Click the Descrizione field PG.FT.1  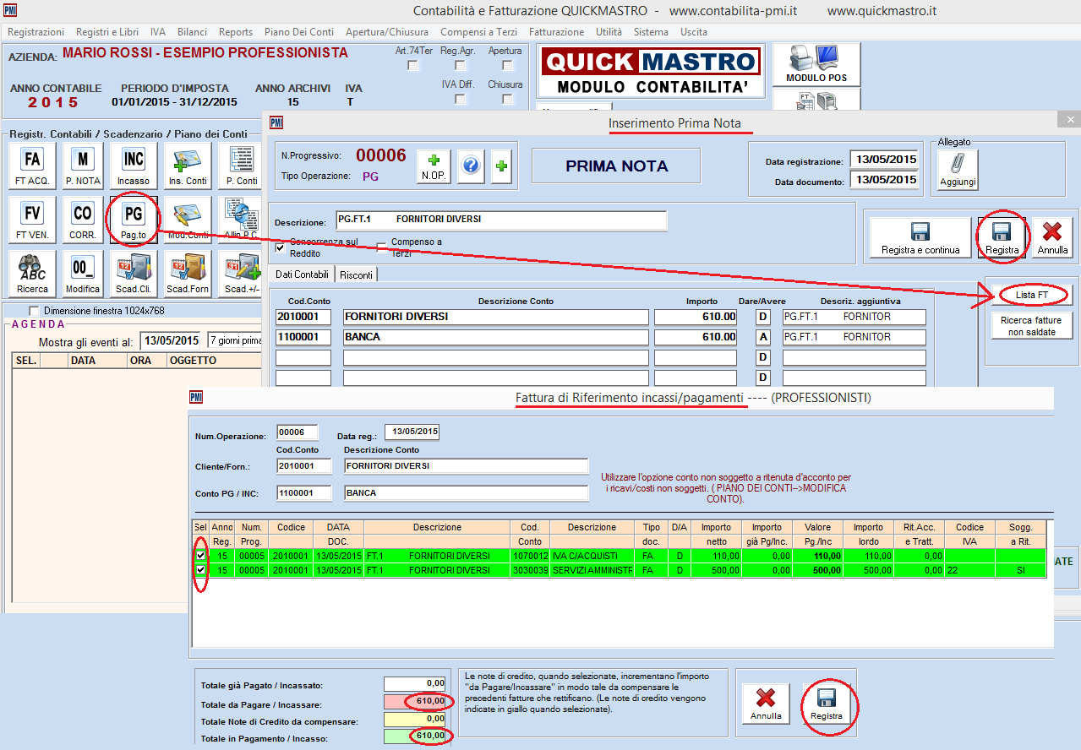[x=501, y=220]
